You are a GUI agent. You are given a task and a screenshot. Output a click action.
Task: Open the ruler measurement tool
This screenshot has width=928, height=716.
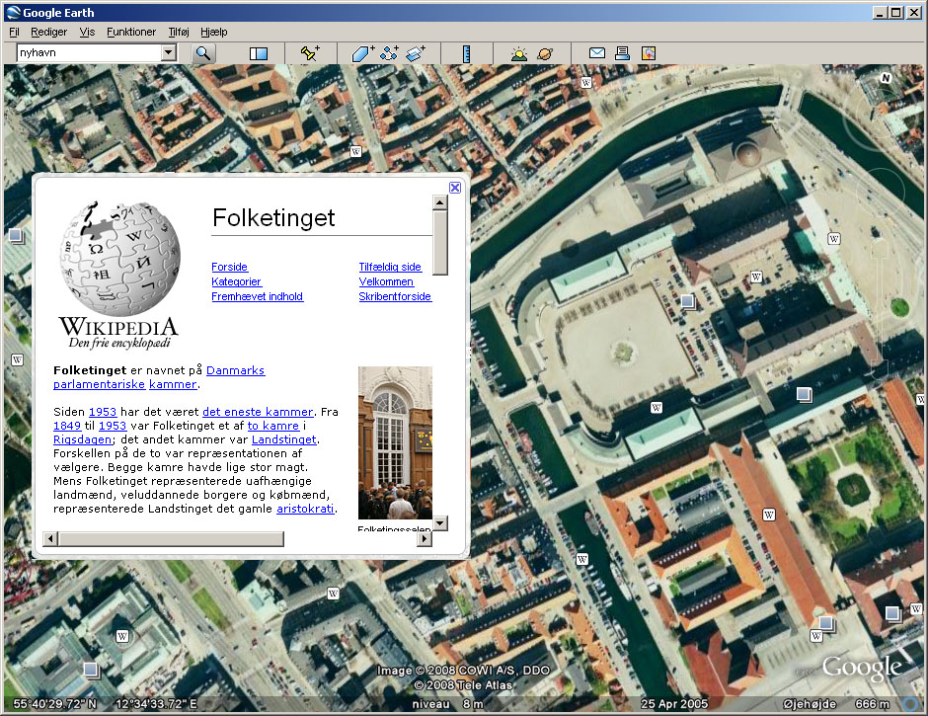466,53
